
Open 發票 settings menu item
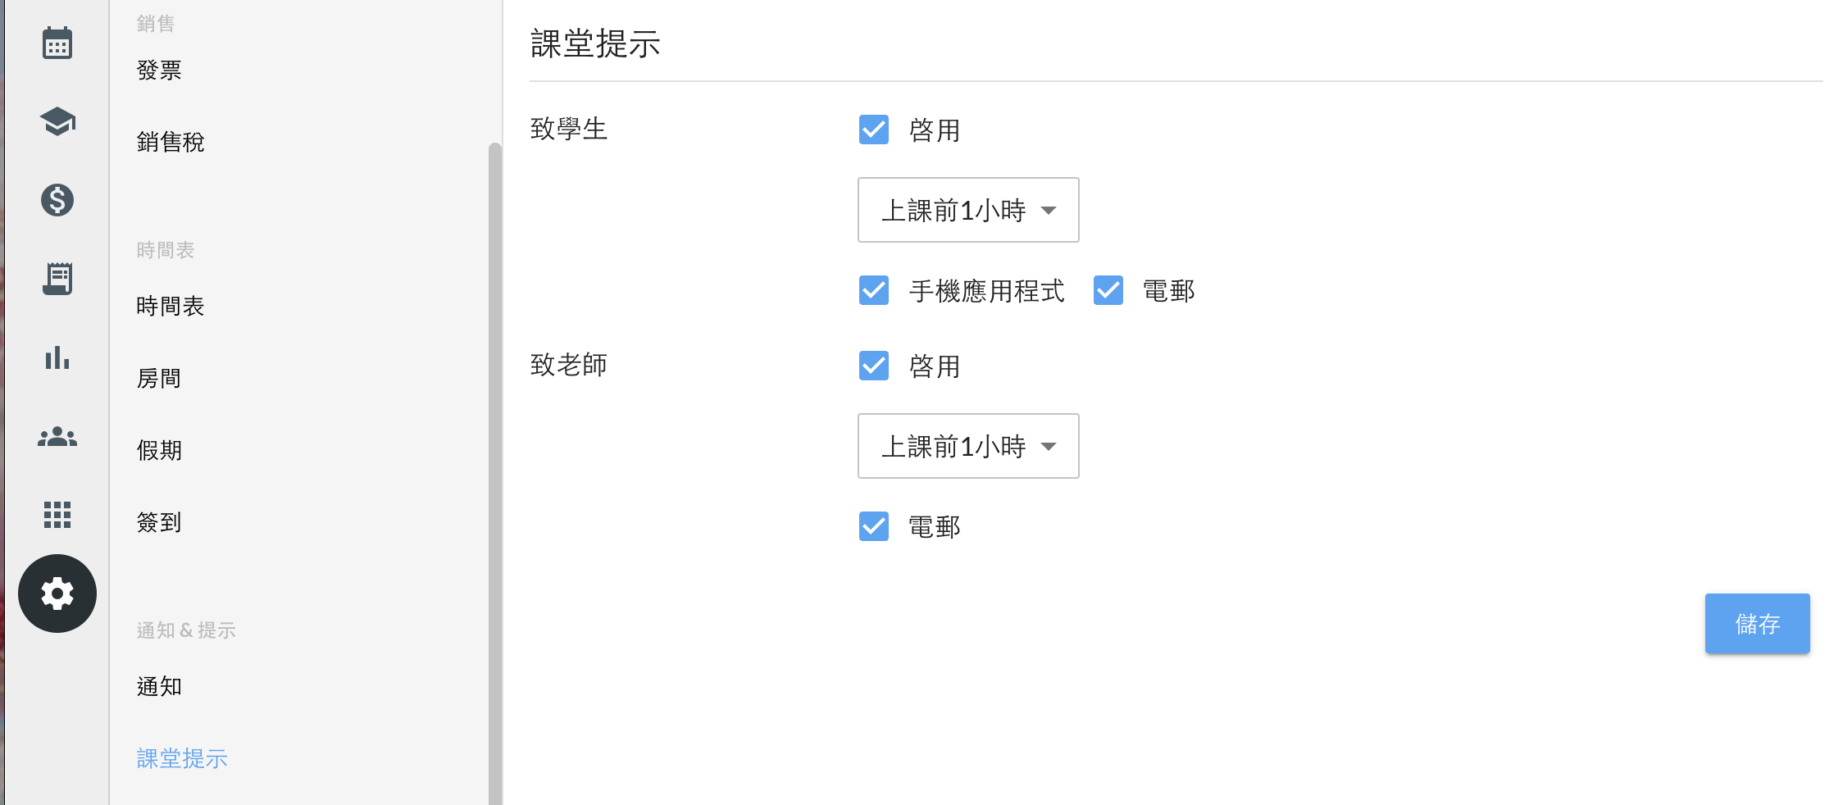[x=159, y=70]
